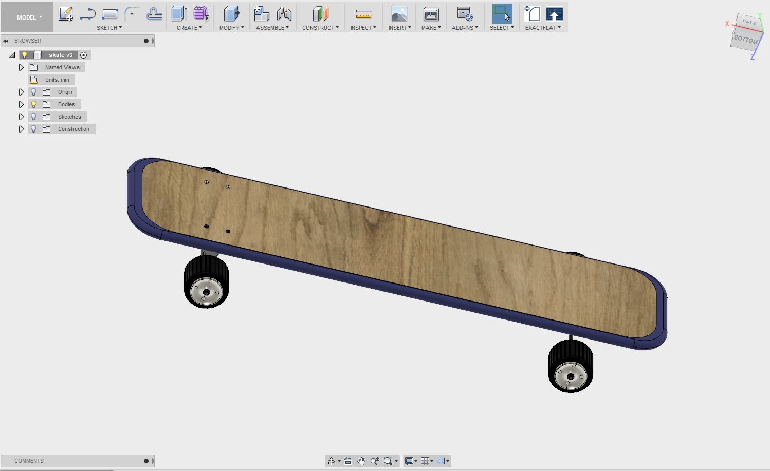This screenshot has width=770, height=471.
Task: Expand the Sketches tree node
Action: pos(21,117)
